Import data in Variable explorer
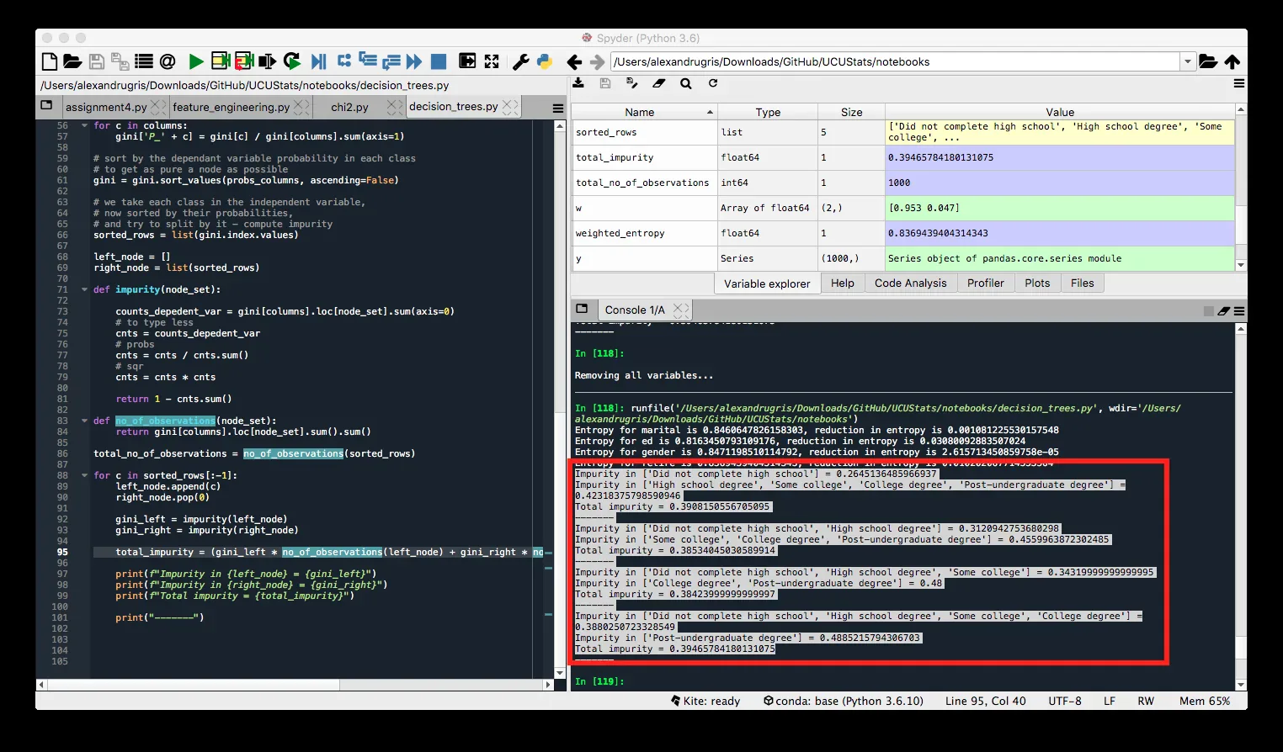The width and height of the screenshot is (1283, 752). click(x=578, y=83)
